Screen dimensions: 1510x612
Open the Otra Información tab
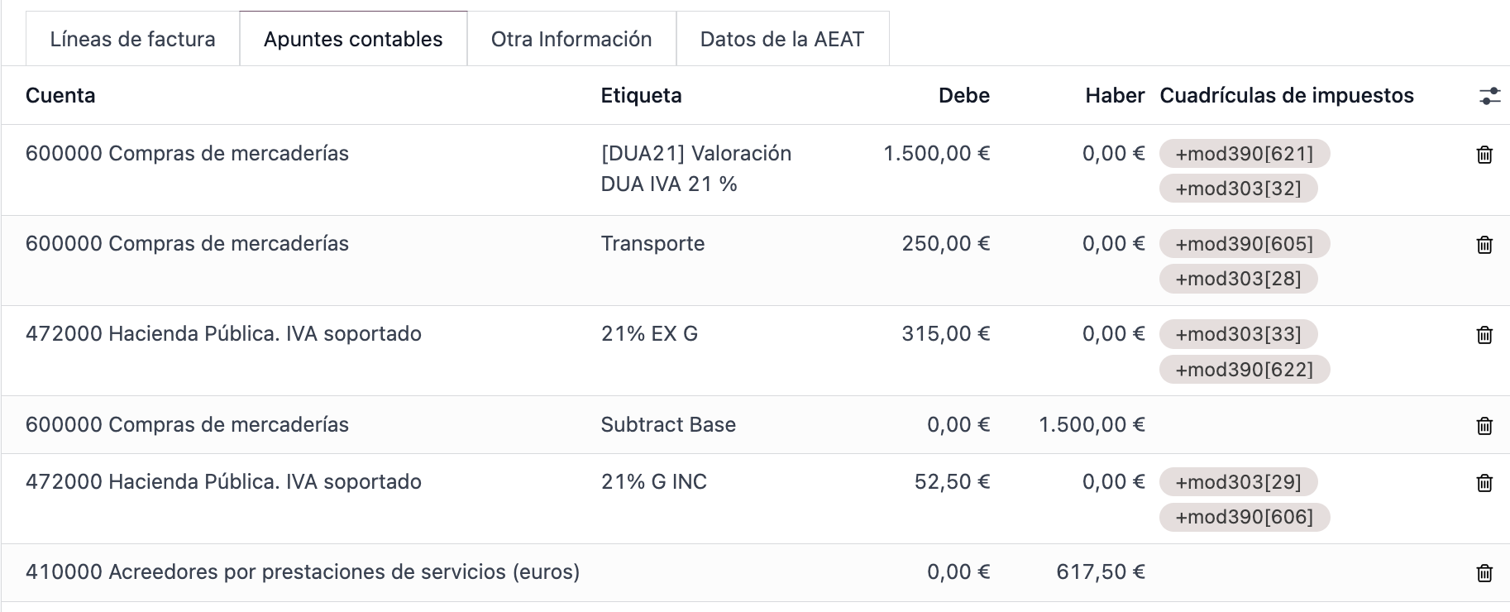click(571, 38)
